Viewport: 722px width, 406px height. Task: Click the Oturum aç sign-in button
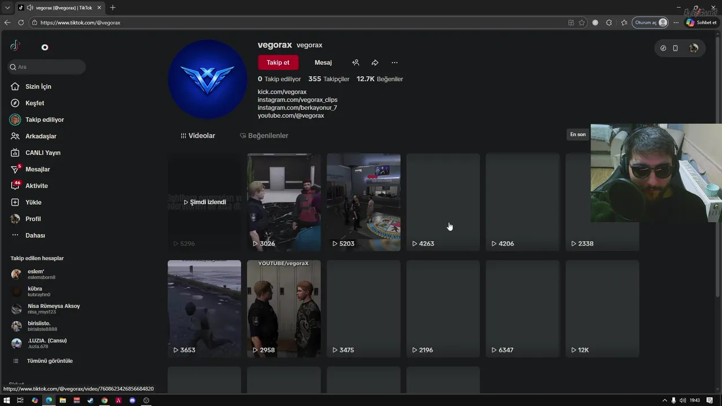pos(650,23)
